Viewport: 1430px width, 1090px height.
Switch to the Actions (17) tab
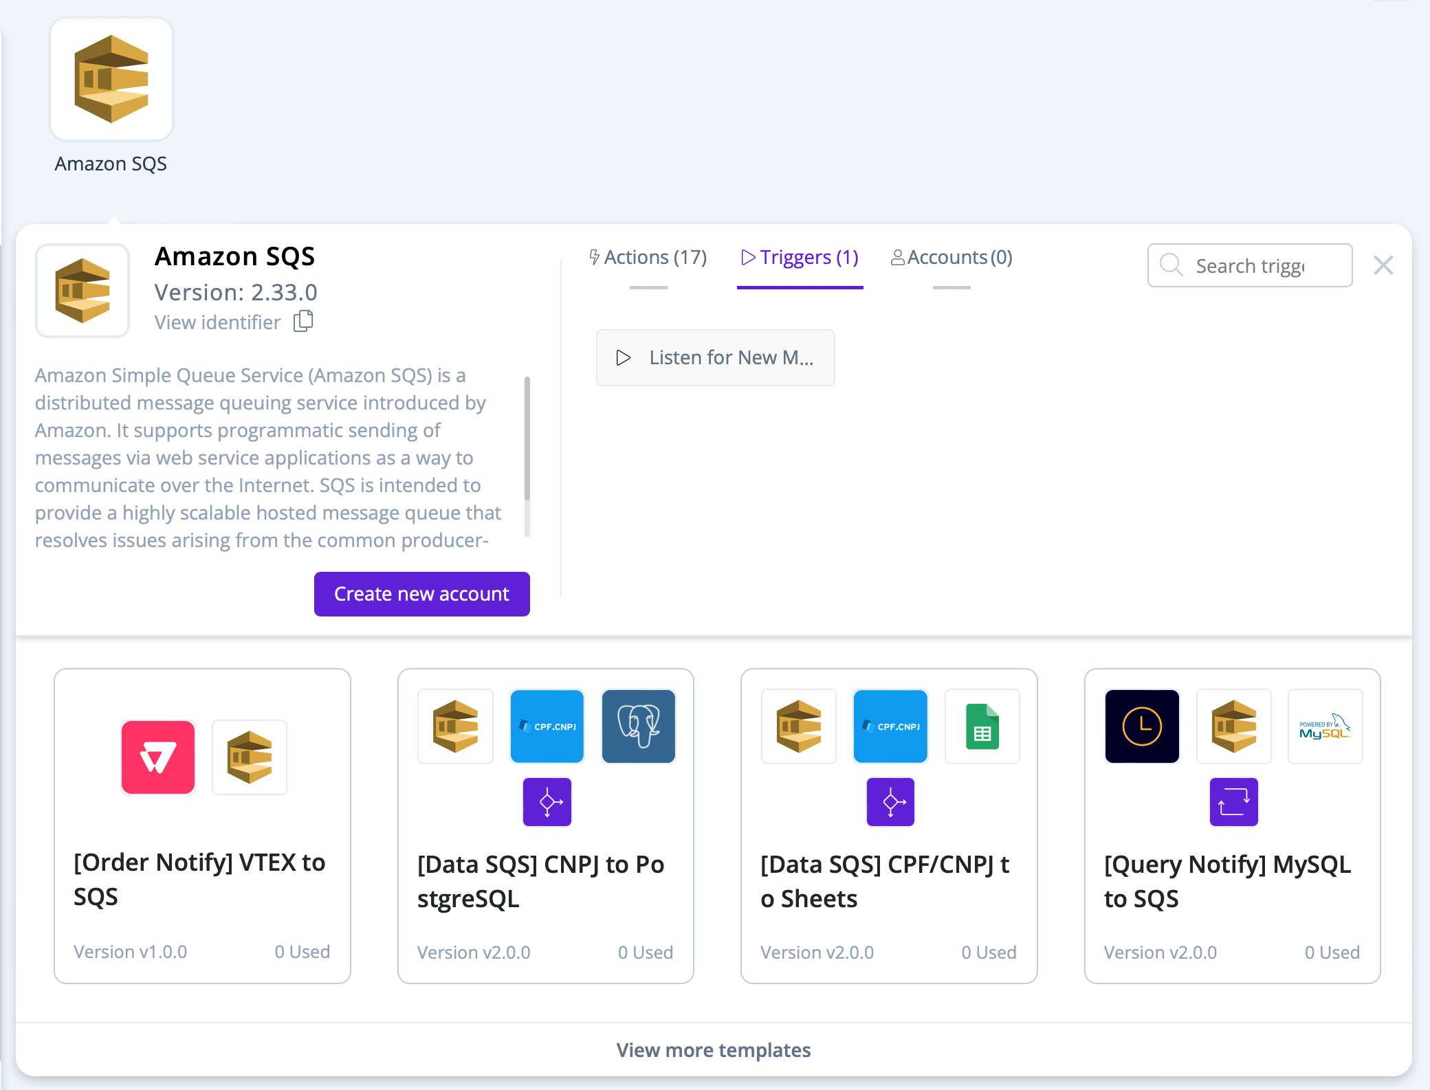point(648,258)
